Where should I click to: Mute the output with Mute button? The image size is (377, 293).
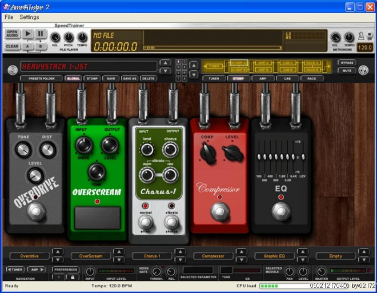click(346, 71)
